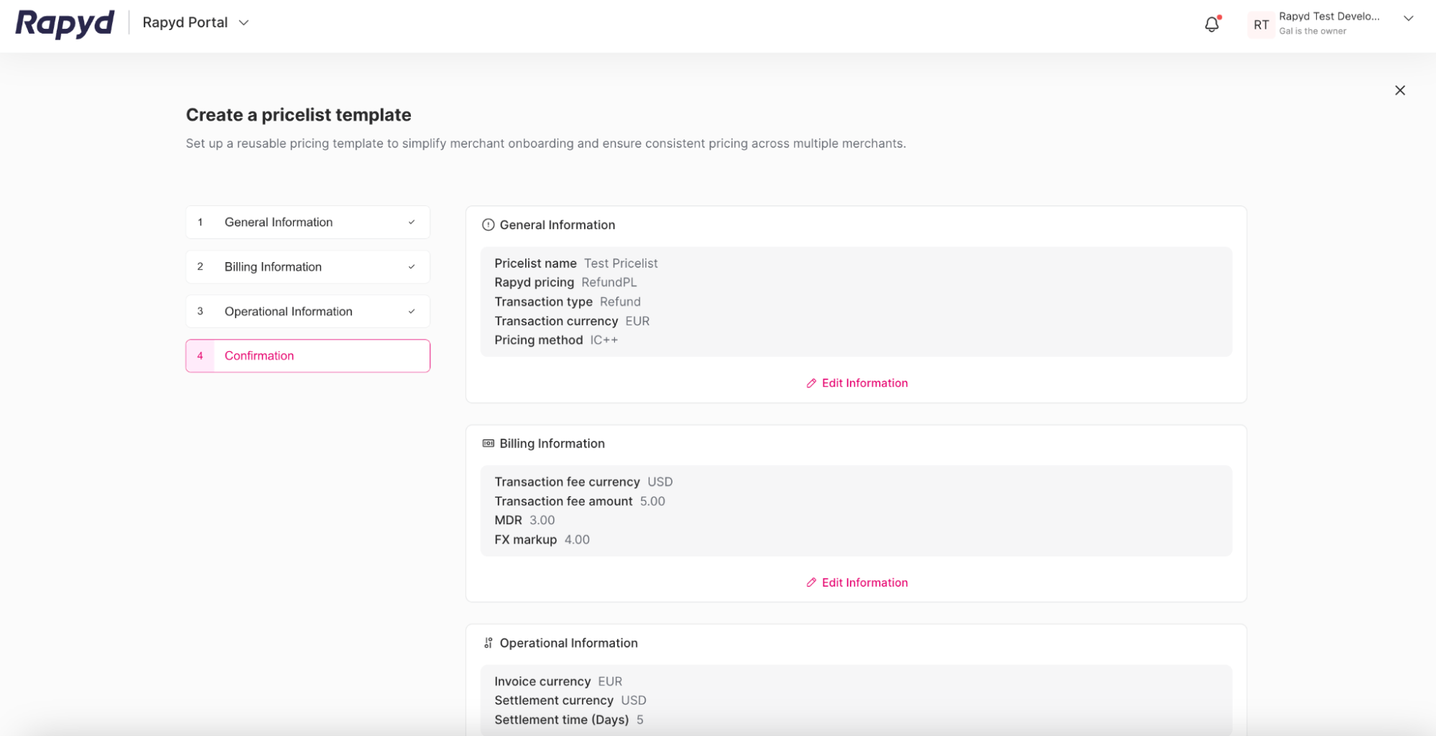This screenshot has width=1436, height=736.
Task: Click the pencil icon in the Billing Information card
Action: pos(811,582)
